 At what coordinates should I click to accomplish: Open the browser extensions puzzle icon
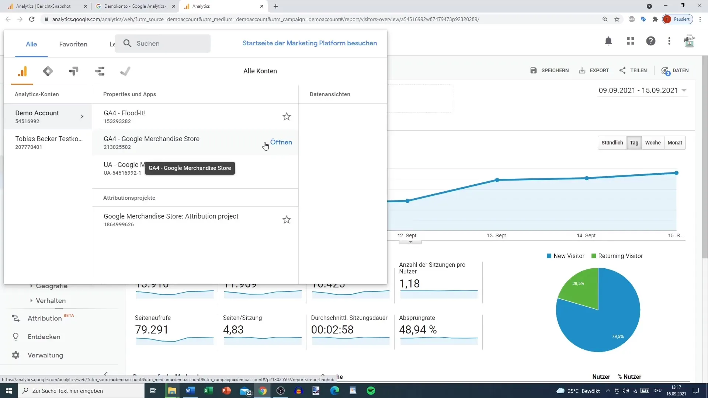click(x=655, y=19)
